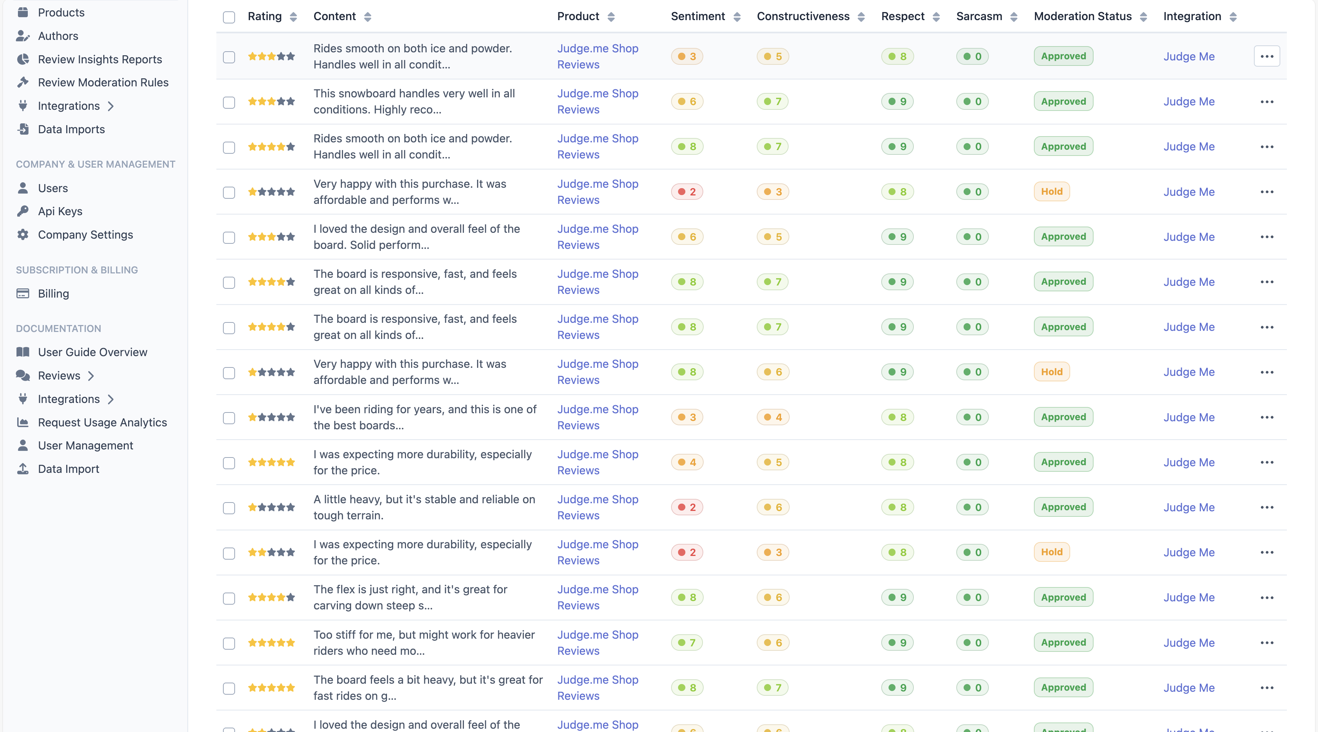
Task: Expand the Reviews documentation chevron
Action: [91, 376]
